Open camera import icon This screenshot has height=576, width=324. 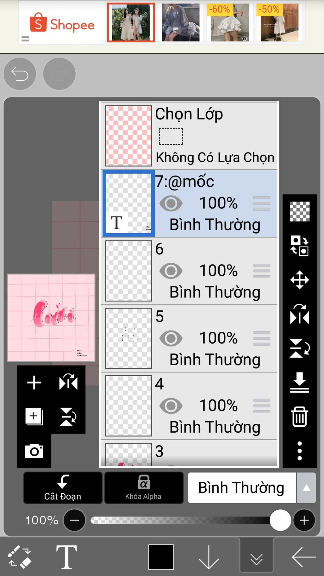34,451
